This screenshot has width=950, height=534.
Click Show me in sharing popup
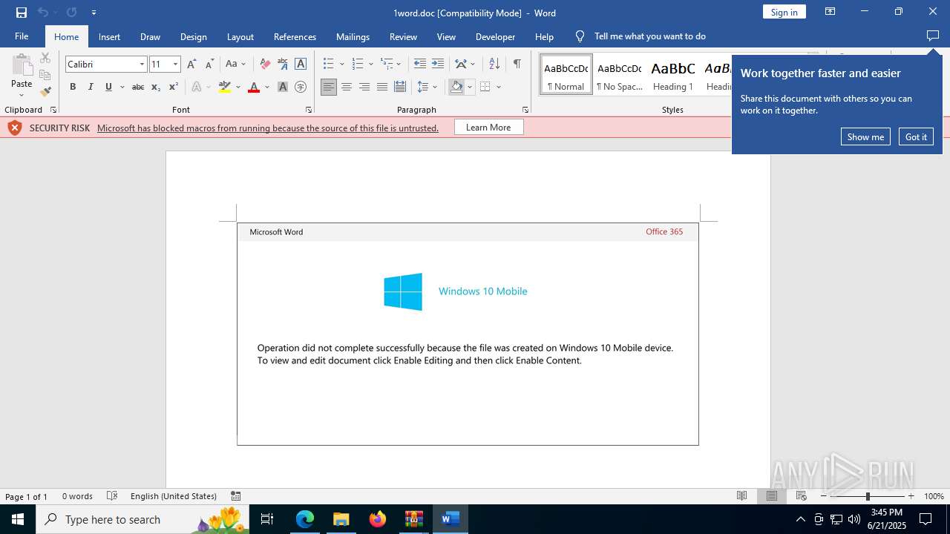click(x=865, y=136)
